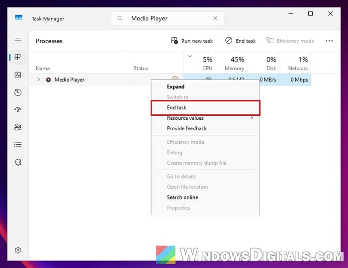Click the Task Manager app icon
The image size is (348, 268).
point(19,17)
